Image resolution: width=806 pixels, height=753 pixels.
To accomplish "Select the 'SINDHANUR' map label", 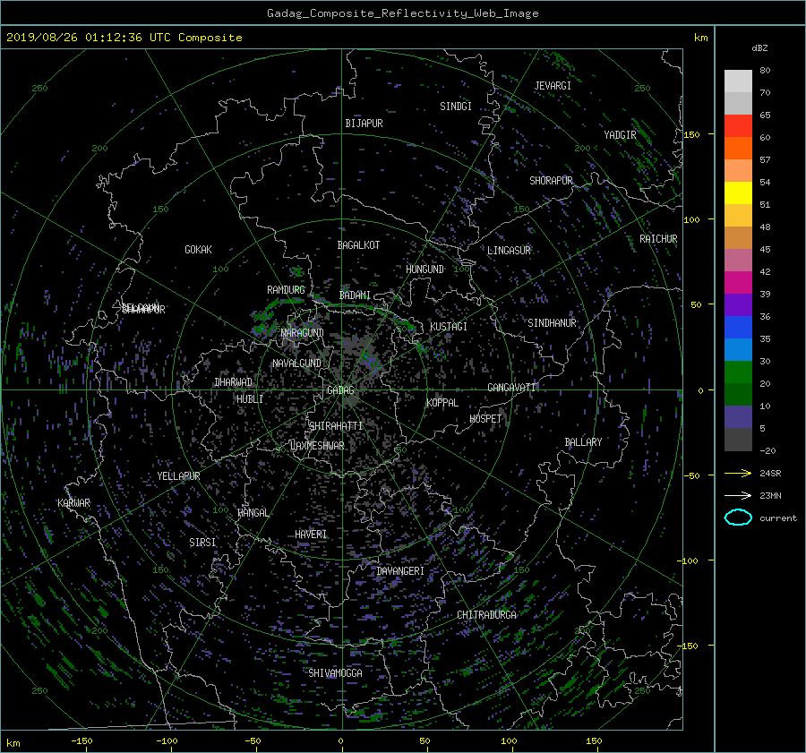I will pyautogui.click(x=552, y=323).
